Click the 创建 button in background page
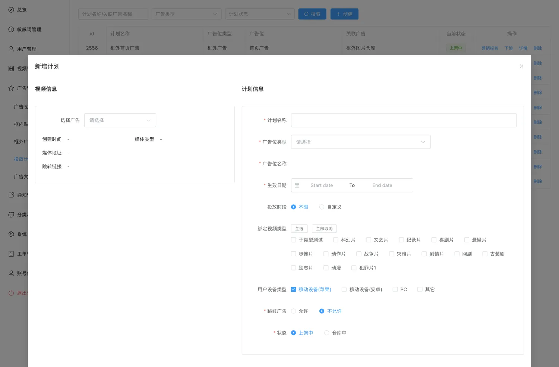The height and width of the screenshot is (367, 559). (344, 14)
